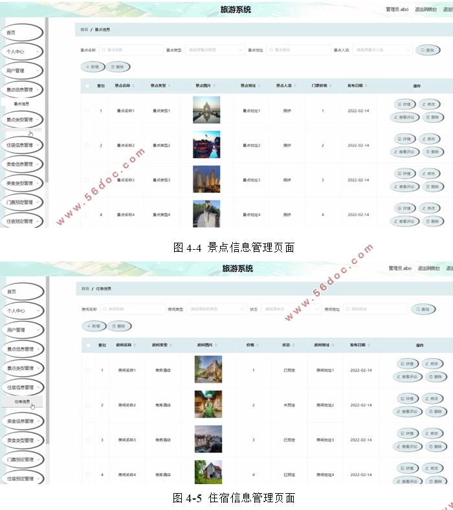Open image thumbnail of 景点名称1
453x510 pixels.
coord(206,109)
